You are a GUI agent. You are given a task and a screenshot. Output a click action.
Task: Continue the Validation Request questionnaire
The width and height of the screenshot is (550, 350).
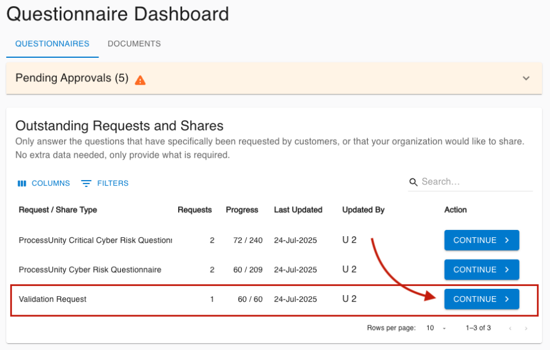pos(481,299)
